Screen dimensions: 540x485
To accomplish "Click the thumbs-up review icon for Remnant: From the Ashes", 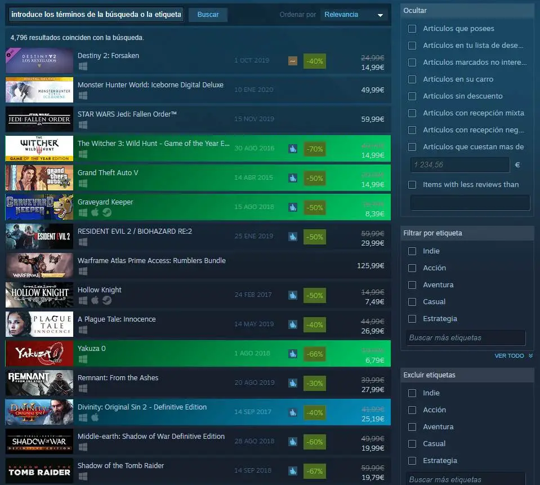I will click(x=293, y=384).
